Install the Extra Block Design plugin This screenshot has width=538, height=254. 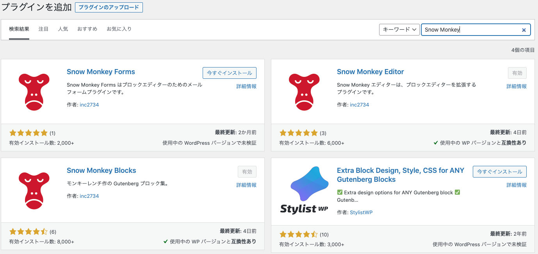500,171
